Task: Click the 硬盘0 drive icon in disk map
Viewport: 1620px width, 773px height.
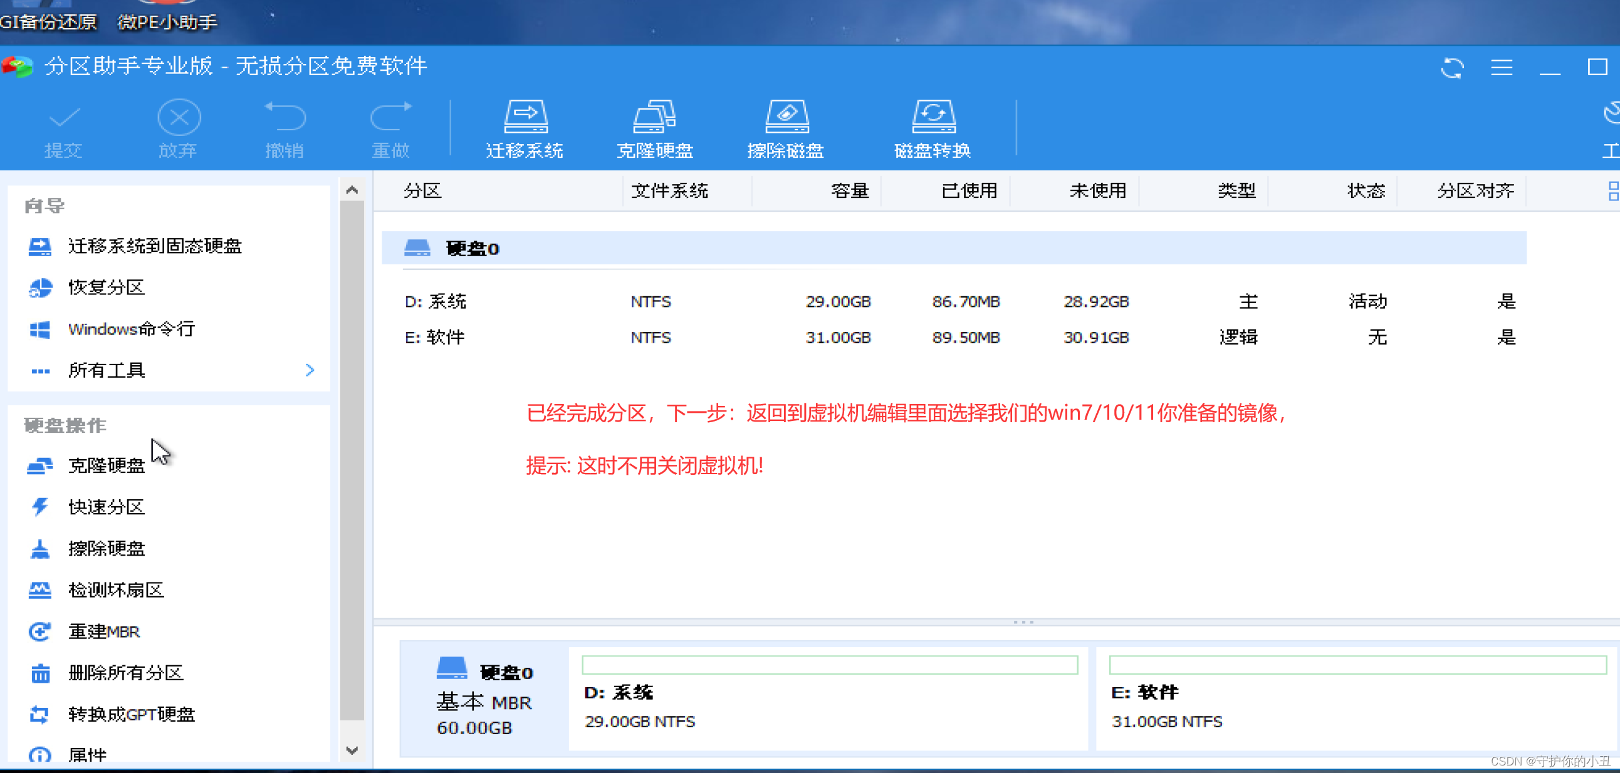Action: [452, 668]
